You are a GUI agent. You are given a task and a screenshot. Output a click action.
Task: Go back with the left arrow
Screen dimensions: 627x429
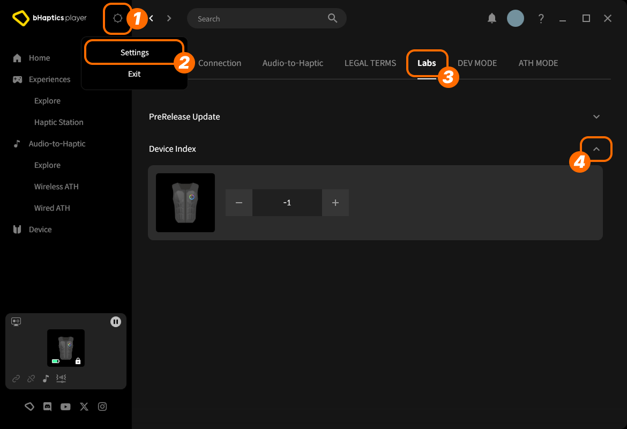151,18
